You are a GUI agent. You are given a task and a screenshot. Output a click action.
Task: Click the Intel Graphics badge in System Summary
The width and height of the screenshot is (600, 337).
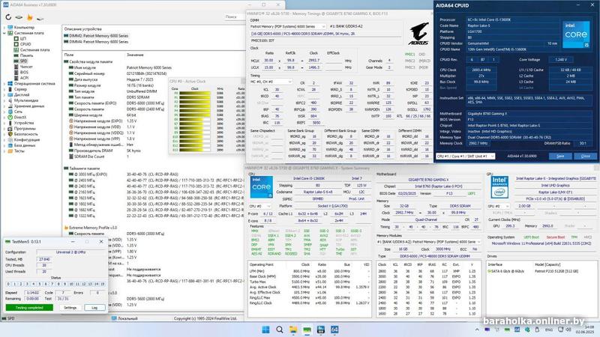coord(499,187)
